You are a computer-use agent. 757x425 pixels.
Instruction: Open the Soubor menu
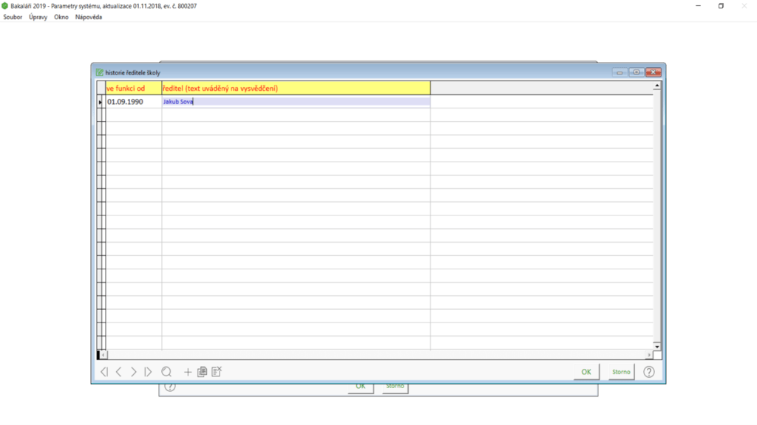13,17
